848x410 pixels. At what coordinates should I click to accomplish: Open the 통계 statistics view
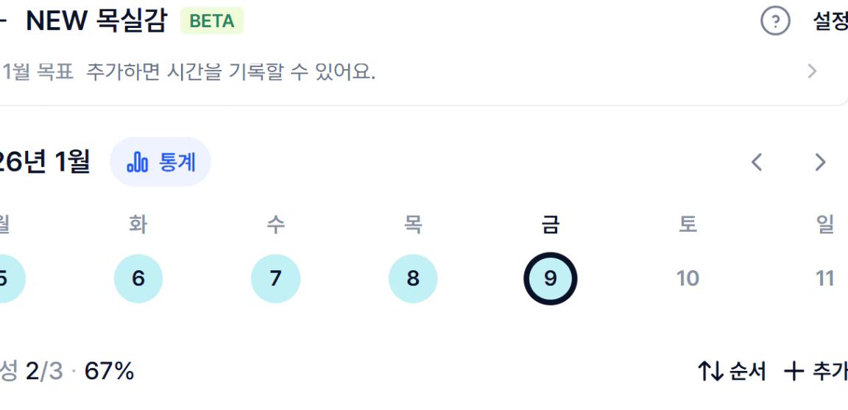coord(160,162)
